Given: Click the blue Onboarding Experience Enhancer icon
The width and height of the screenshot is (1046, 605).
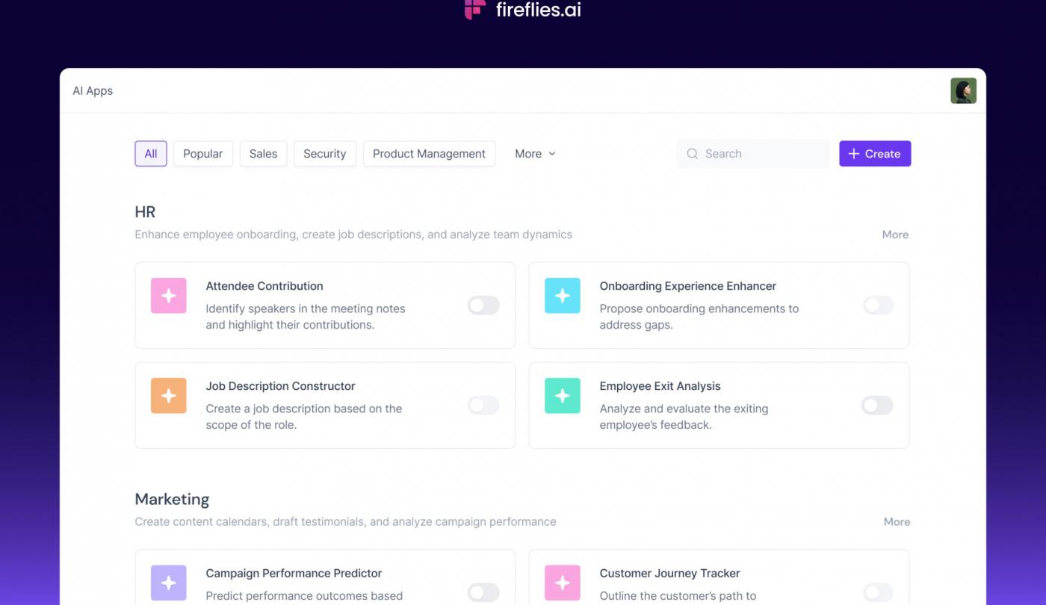Looking at the screenshot, I should 563,295.
